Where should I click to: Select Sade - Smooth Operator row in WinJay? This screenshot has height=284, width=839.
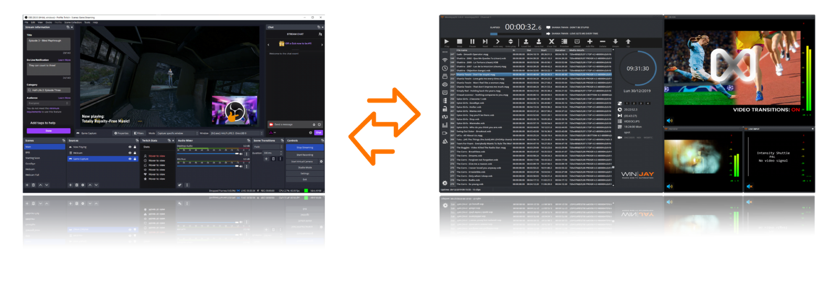click(531, 54)
